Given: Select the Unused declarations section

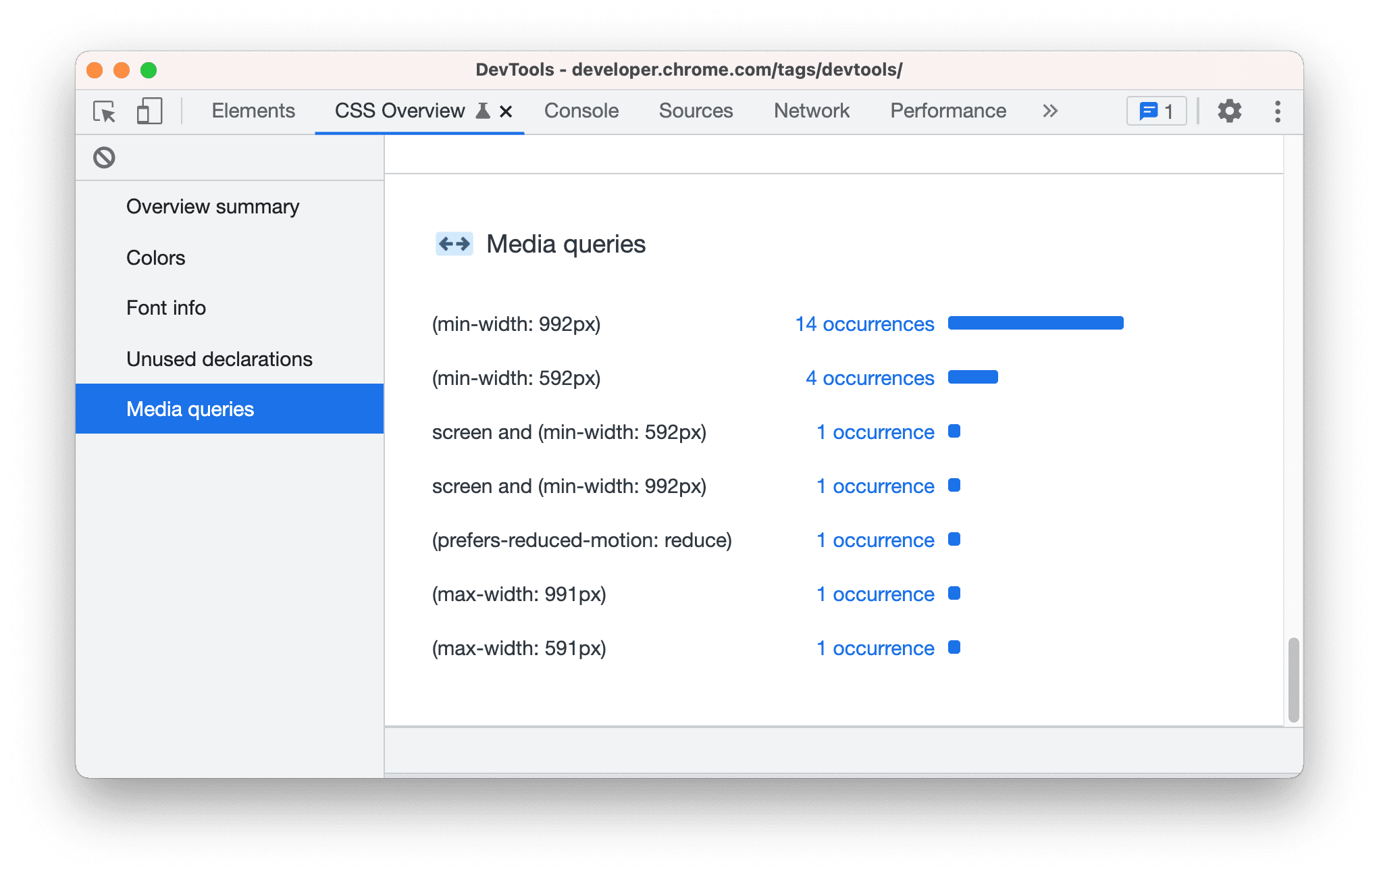Looking at the screenshot, I should (x=219, y=359).
